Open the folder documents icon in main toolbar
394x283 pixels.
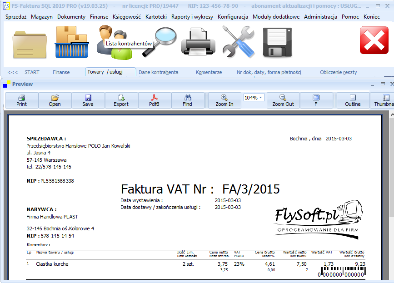30,45
